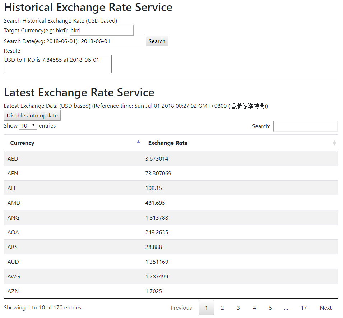Click the Previous pagination link
Image resolution: width=343 pixels, height=318 pixels.
click(181, 308)
